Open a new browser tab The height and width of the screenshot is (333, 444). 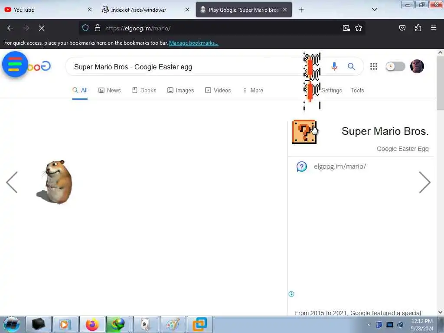pos(301,10)
